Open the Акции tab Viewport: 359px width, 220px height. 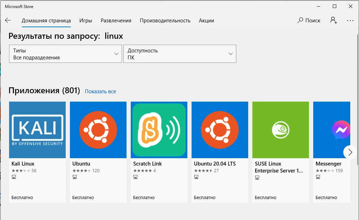[x=206, y=21]
